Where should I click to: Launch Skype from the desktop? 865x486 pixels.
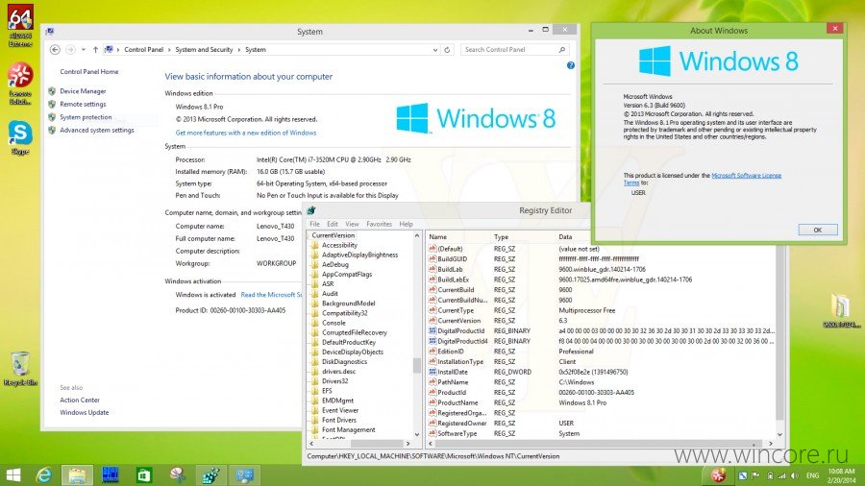pos(20,137)
